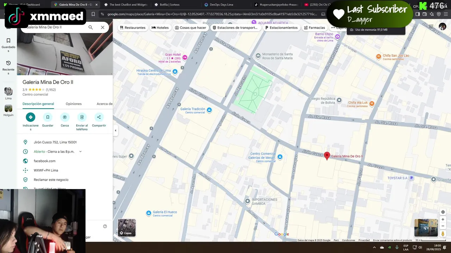451x253 pixels.
Task: Close the Galería Mina De Oro browser tab
Action: [97, 5]
